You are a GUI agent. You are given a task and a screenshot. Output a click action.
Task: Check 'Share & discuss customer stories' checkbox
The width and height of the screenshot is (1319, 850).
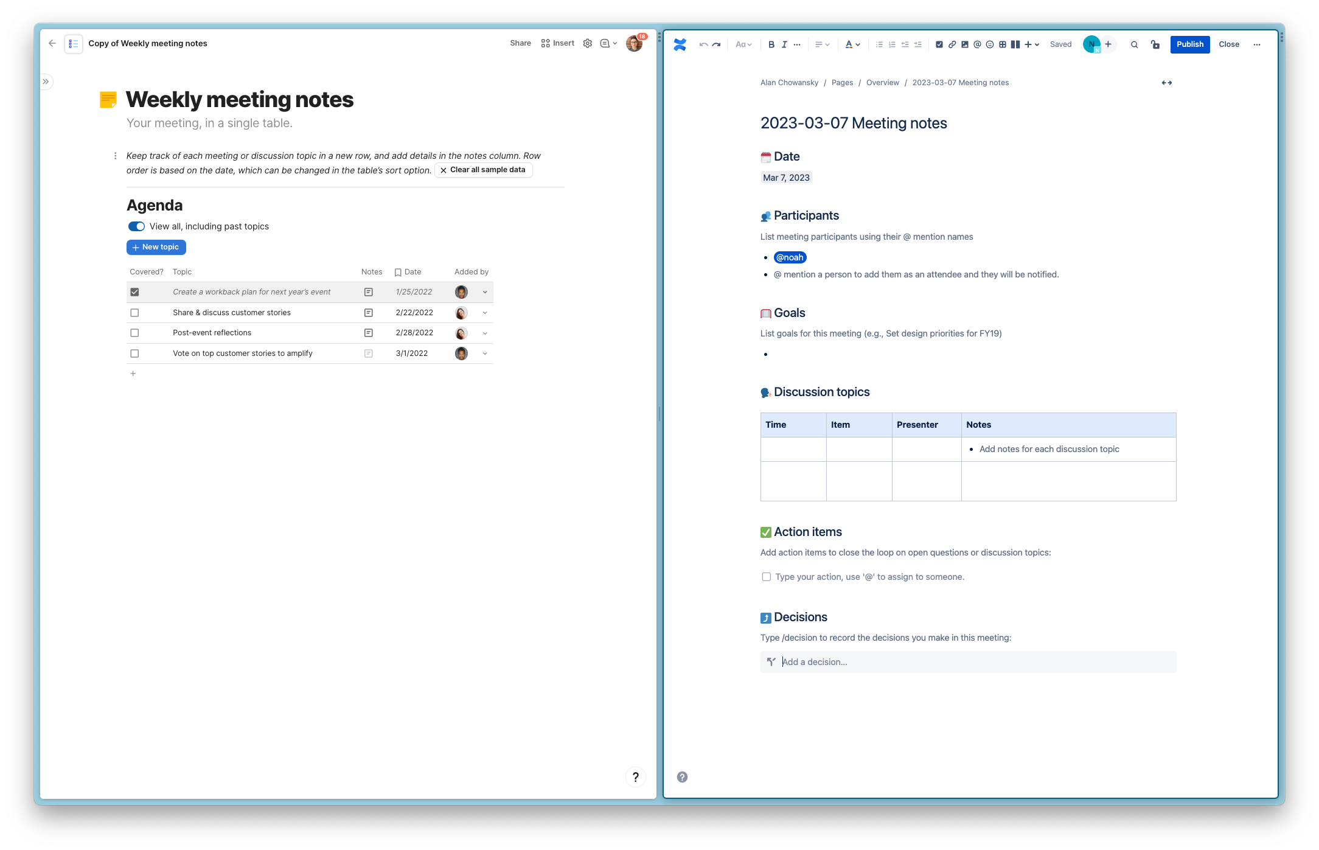point(134,313)
